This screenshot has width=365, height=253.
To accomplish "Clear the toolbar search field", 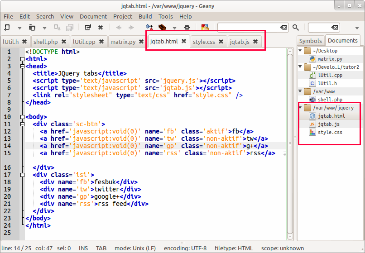I will click(x=283, y=28).
